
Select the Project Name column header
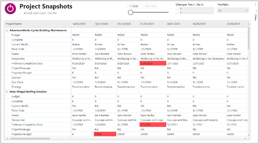pos(14,24)
